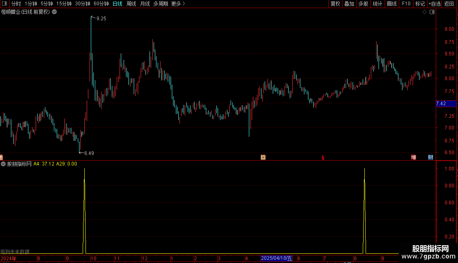Click the 8.75 price axis label
Screen dimensions: 458x263
(x=449, y=42)
